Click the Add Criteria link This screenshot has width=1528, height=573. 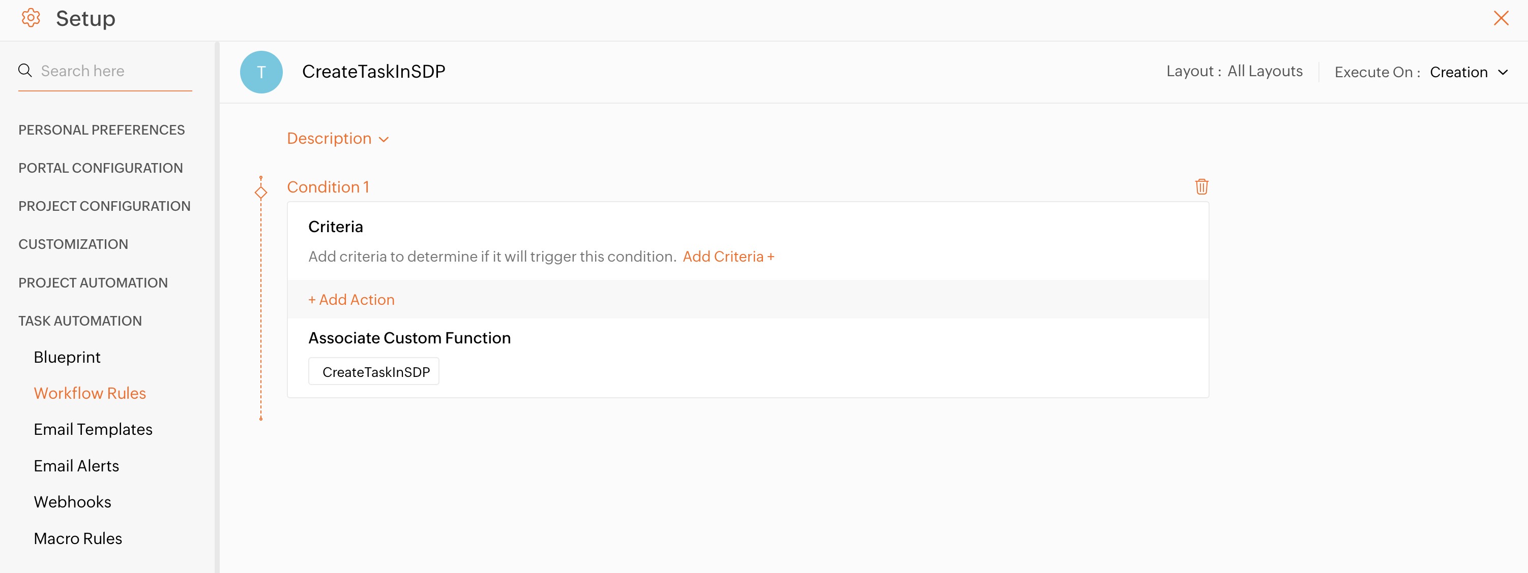click(x=728, y=257)
